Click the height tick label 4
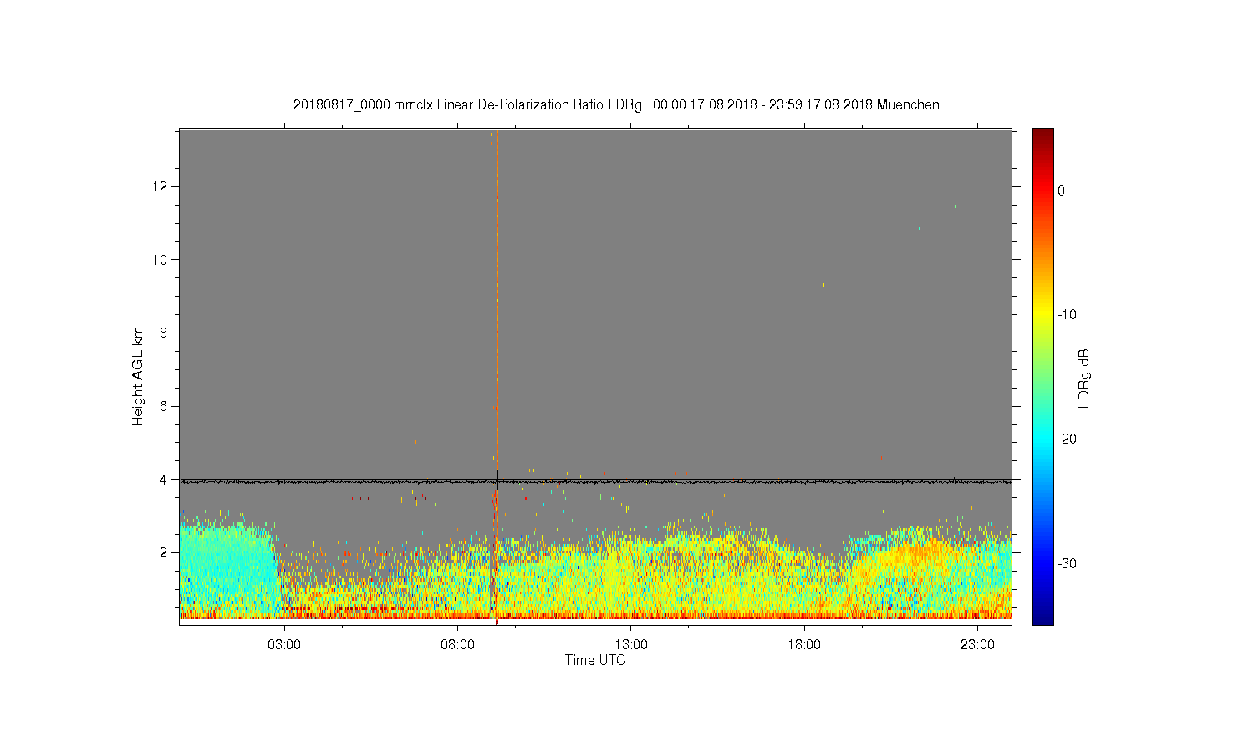Viewport: 1254px width, 752px height. click(x=164, y=480)
